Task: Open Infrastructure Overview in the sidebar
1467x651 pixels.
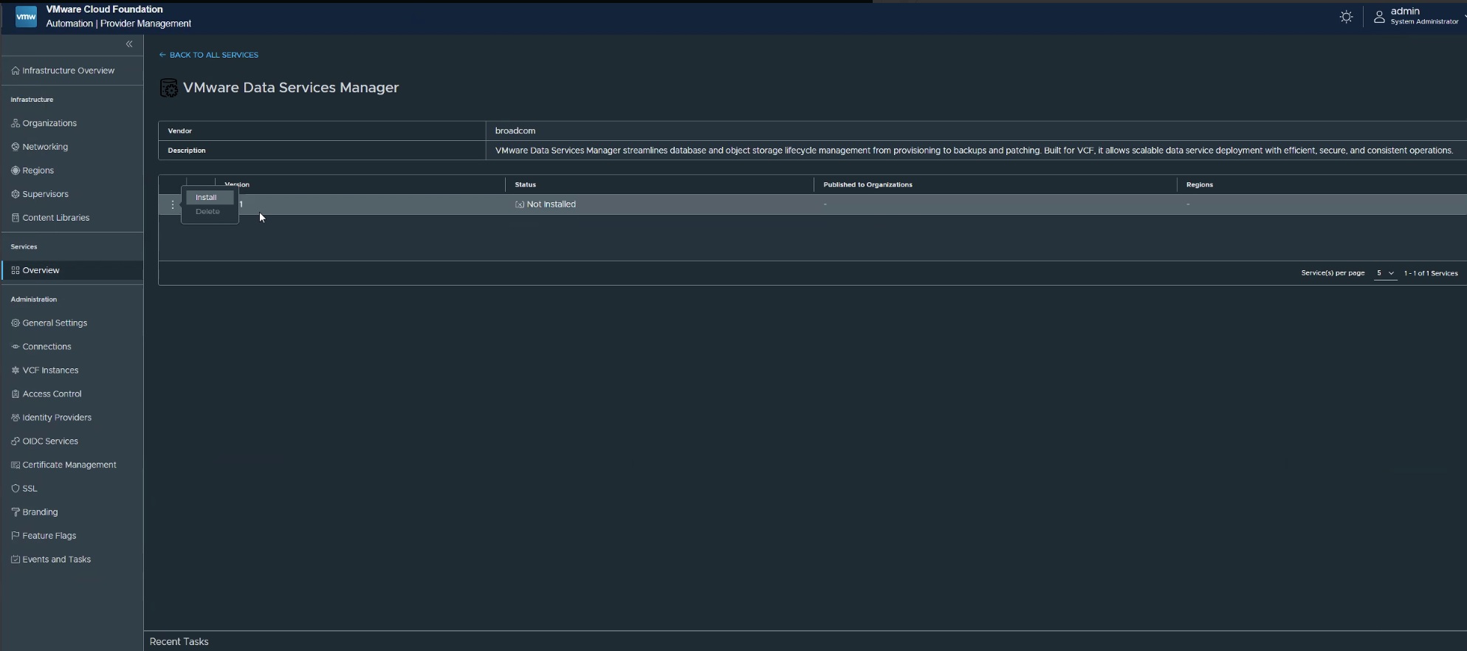Action: 68,71
